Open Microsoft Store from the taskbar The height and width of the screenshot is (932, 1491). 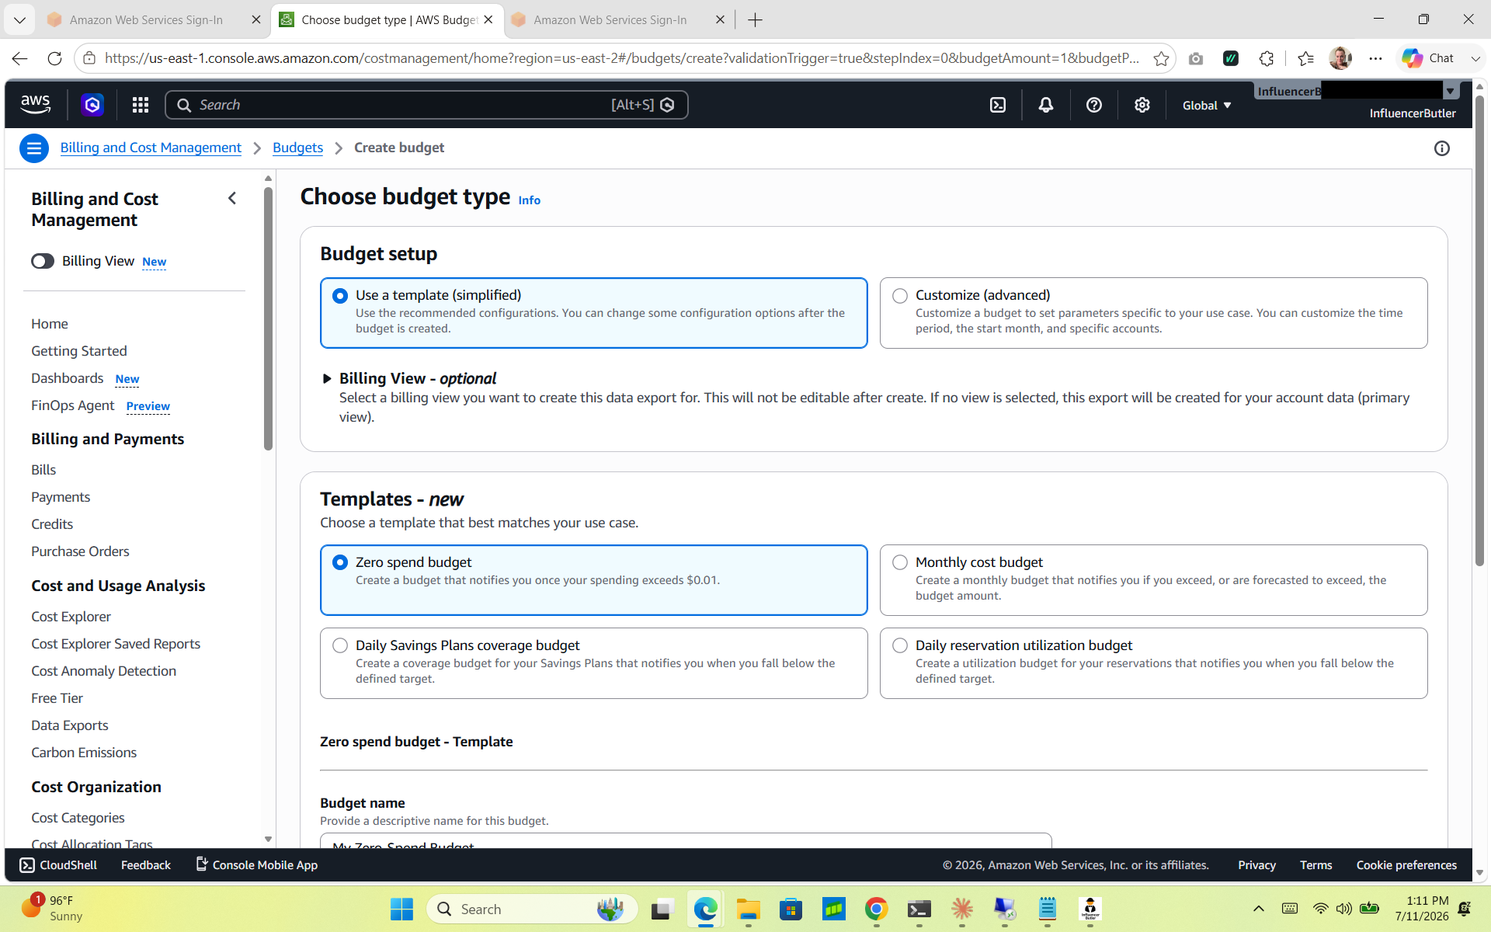[x=791, y=909]
